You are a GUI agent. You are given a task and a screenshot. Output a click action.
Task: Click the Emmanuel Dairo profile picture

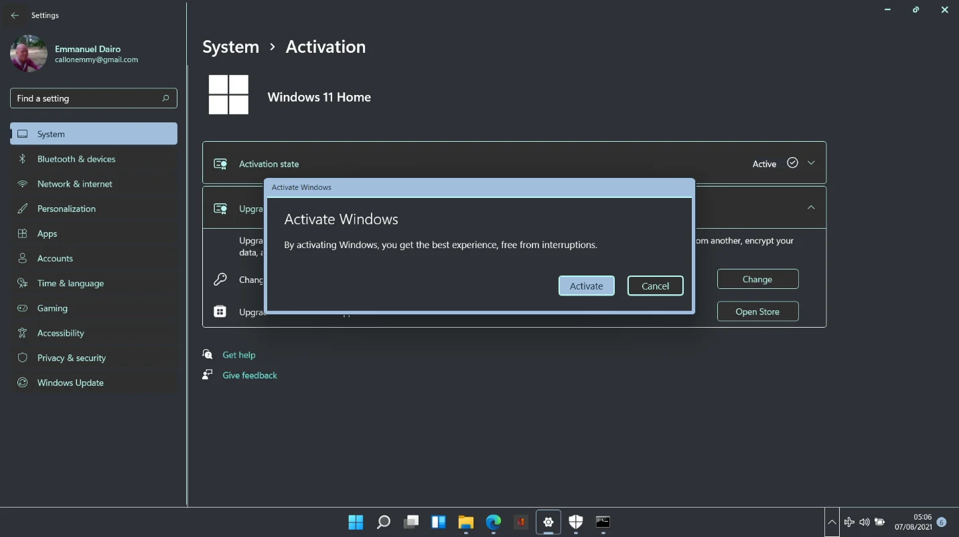click(x=29, y=53)
